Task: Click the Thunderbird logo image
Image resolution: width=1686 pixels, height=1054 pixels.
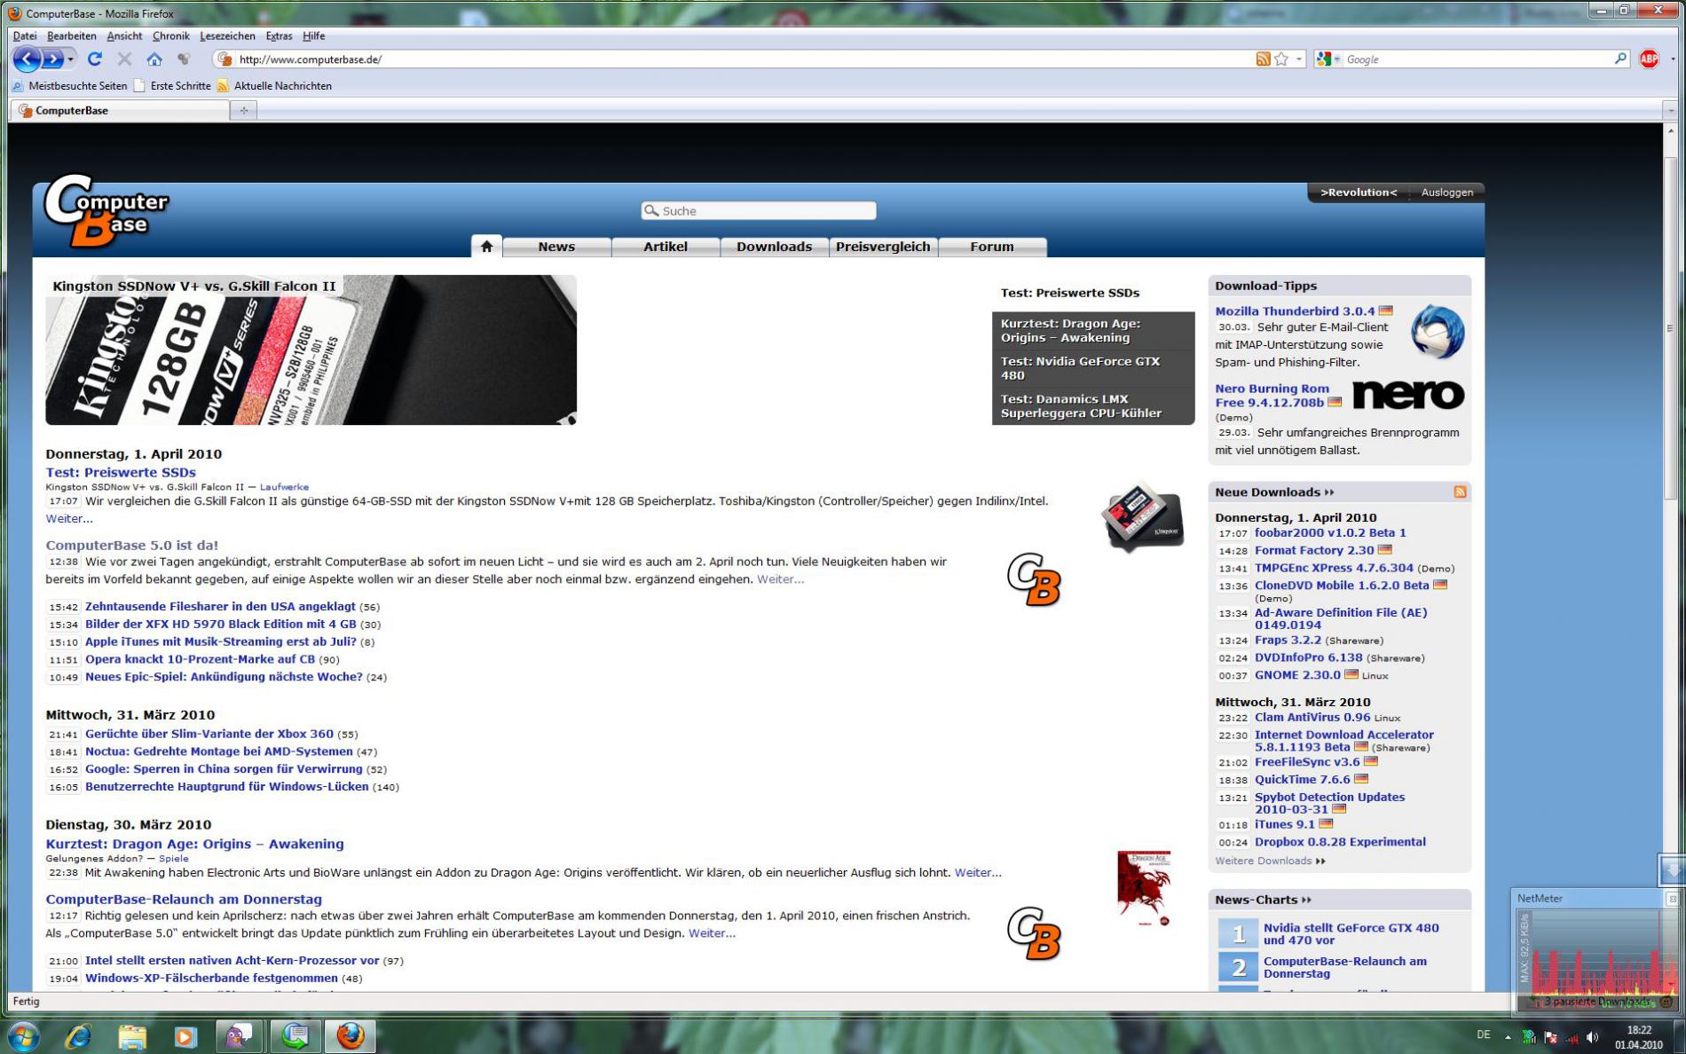Action: pyautogui.click(x=1438, y=332)
